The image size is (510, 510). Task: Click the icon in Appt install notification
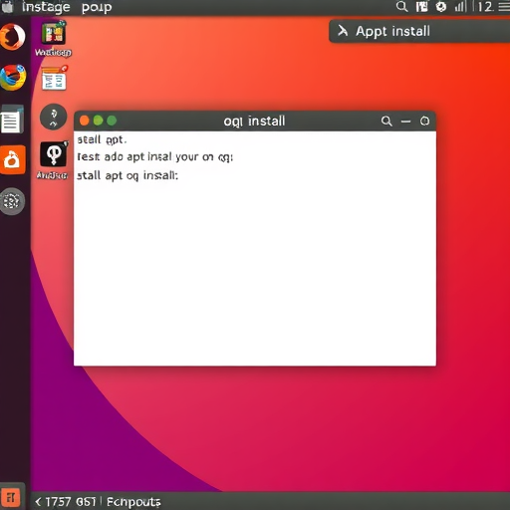pyautogui.click(x=343, y=31)
